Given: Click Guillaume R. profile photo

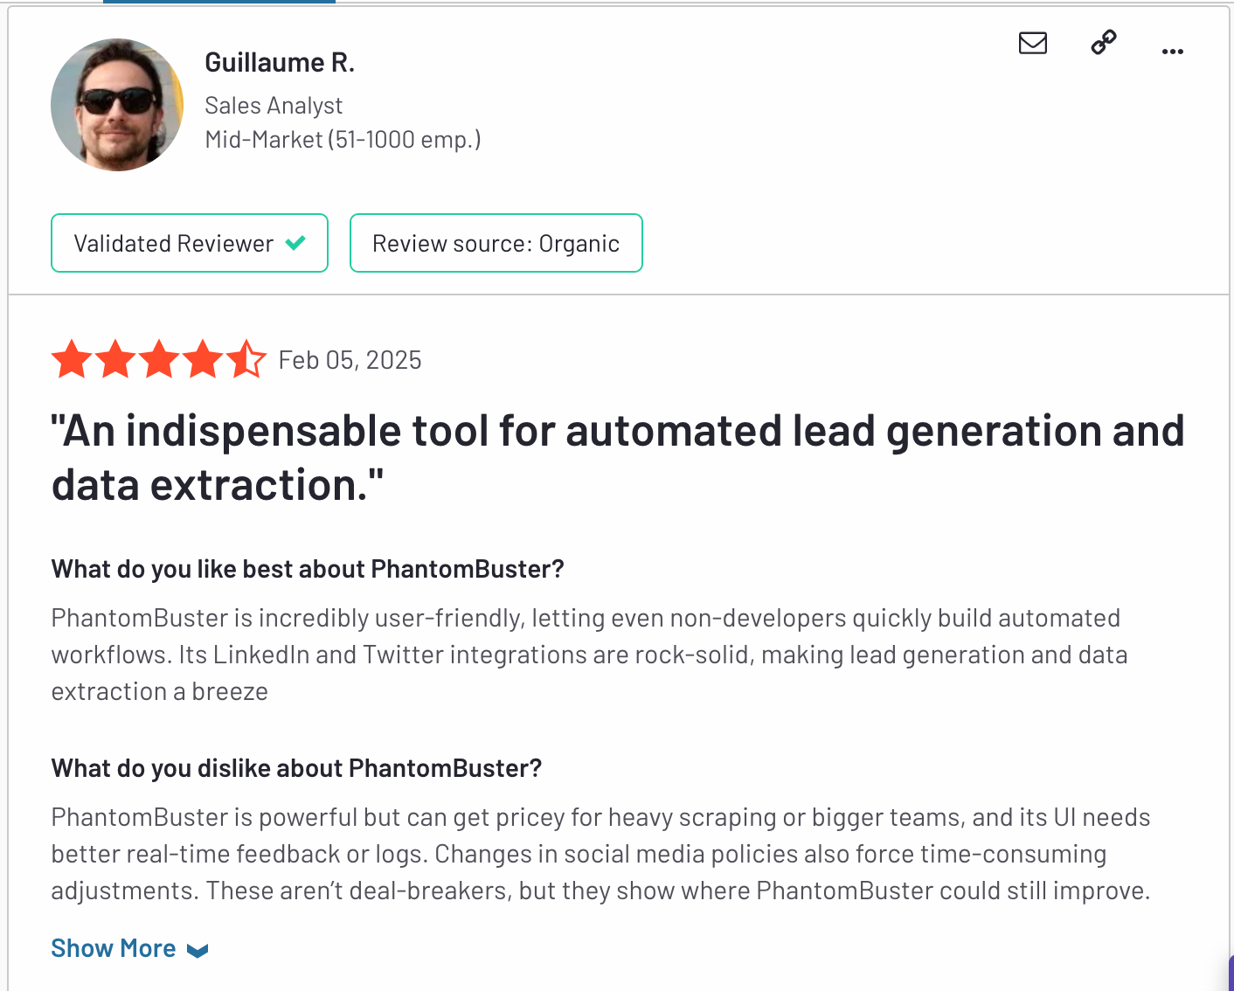Looking at the screenshot, I should [117, 105].
